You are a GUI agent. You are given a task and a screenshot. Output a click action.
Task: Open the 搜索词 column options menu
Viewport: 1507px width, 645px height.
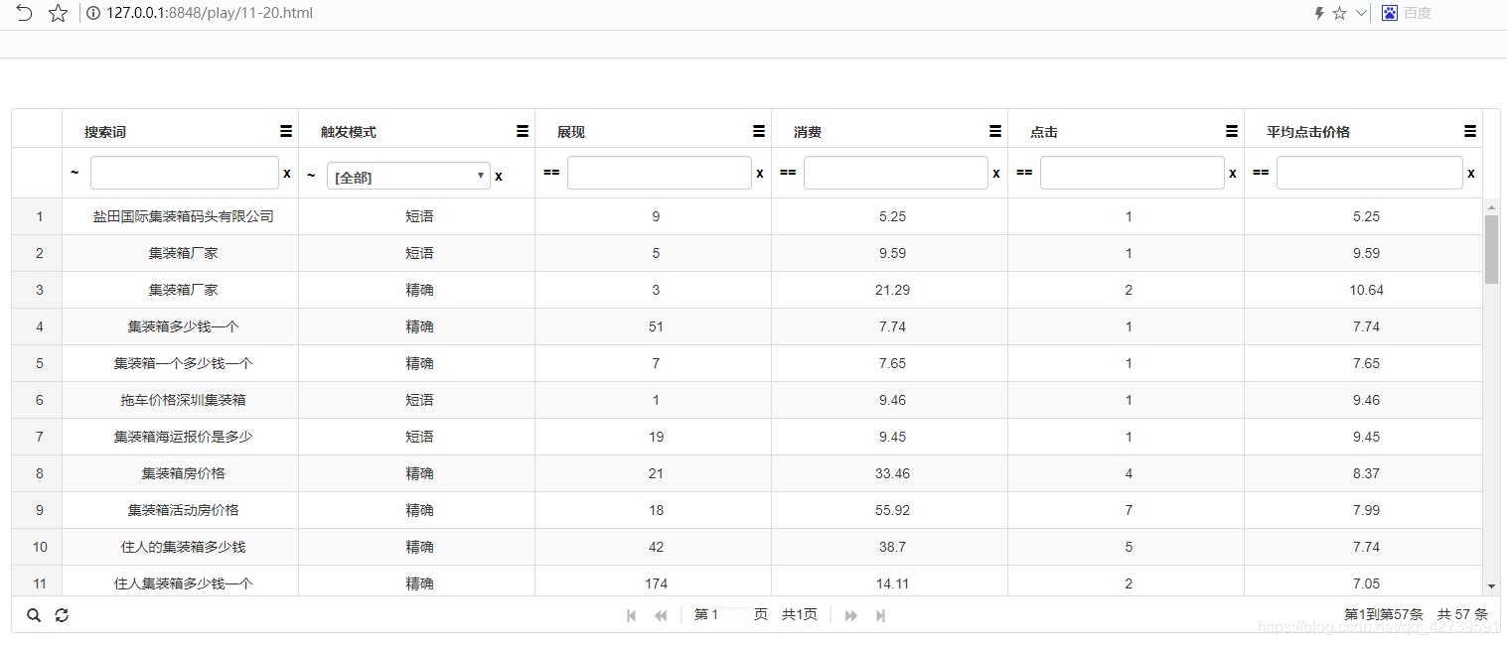(x=285, y=130)
